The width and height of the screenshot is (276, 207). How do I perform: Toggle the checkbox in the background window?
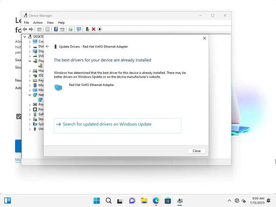coord(19,116)
